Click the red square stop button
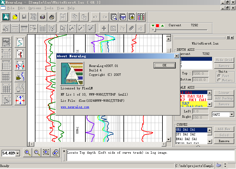Screen dimensions: 236x169 click(x=157, y=26)
